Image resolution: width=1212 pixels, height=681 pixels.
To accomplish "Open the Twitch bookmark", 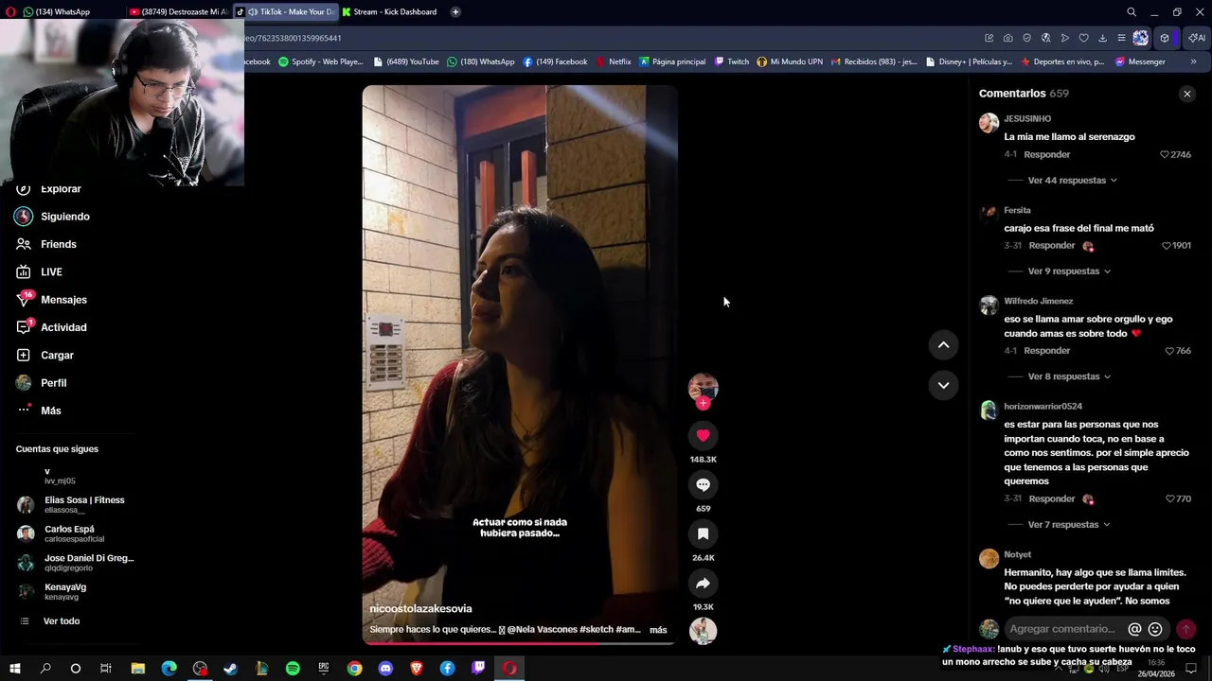I will [732, 61].
